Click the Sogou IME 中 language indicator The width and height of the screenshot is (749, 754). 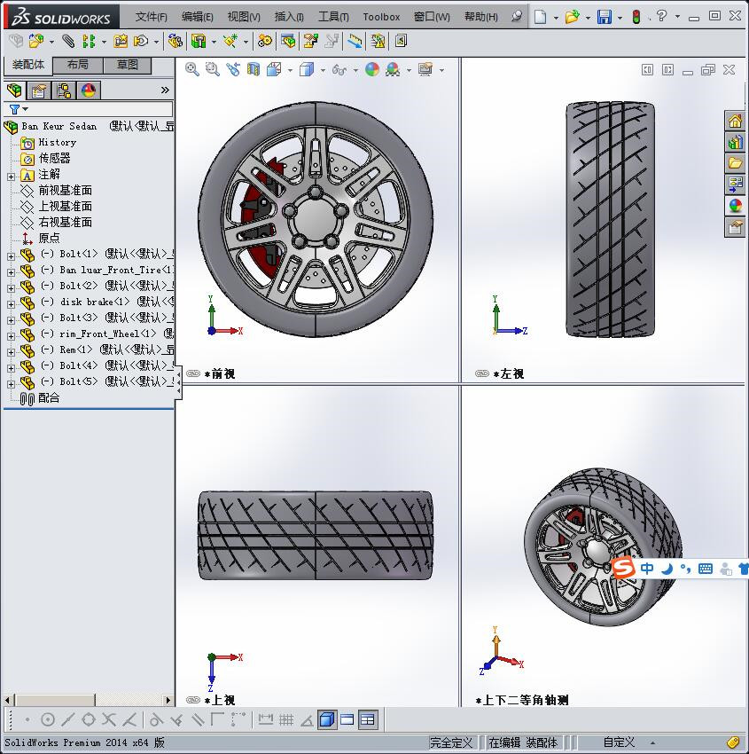[647, 569]
